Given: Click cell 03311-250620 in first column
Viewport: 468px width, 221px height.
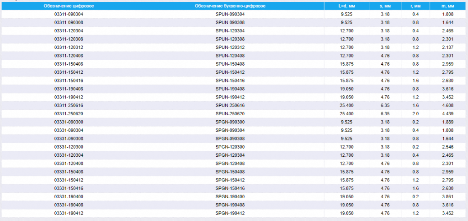Looking at the screenshot, I should click(69, 114).
